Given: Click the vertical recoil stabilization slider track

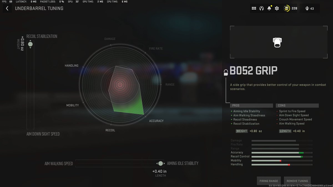Looking at the screenshot, I should click(30, 84).
